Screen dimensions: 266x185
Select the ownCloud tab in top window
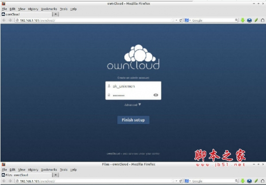[27, 14]
